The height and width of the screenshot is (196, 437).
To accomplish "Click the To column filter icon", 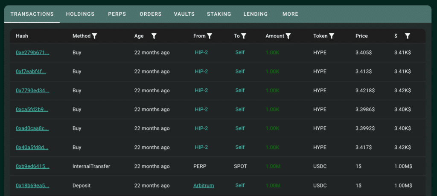I will [x=244, y=36].
